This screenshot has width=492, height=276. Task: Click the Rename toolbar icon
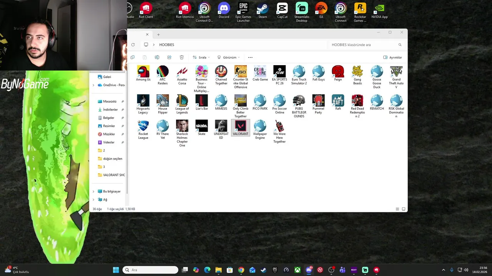(x=157, y=58)
